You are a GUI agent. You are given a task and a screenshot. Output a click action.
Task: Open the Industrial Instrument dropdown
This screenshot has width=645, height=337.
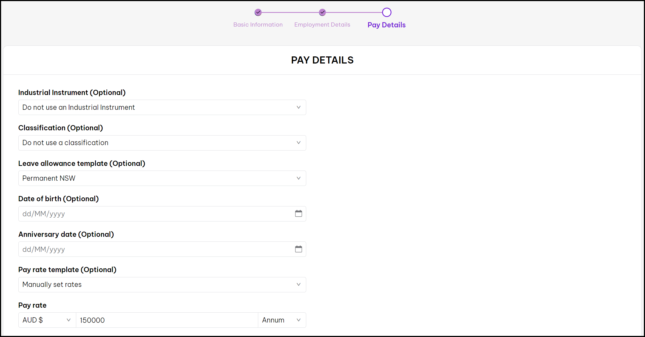tap(162, 107)
